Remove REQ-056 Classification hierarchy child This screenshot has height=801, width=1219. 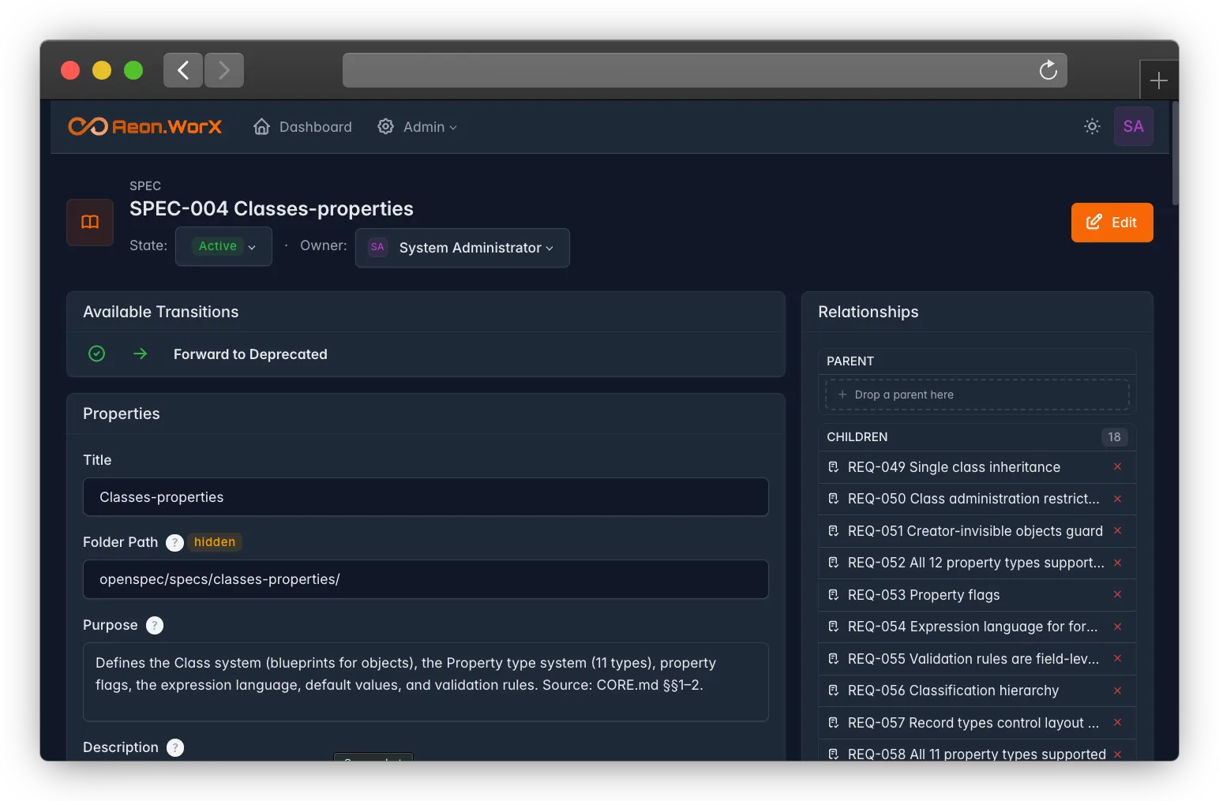click(1117, 691)
